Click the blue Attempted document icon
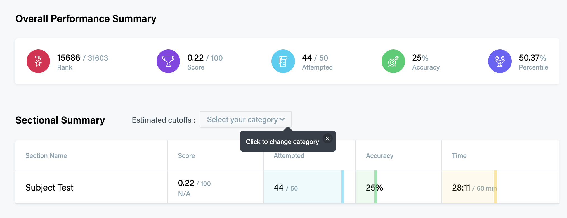567x218 pixels. (x=283, y=61)
